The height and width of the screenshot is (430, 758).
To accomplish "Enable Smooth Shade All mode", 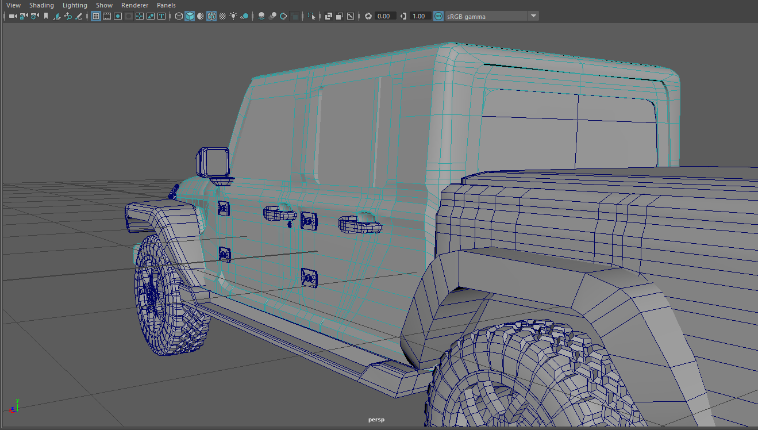I will pyautogui.click(x=190, y=16).
